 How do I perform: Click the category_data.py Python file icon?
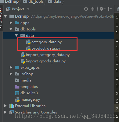pos(28,42)
